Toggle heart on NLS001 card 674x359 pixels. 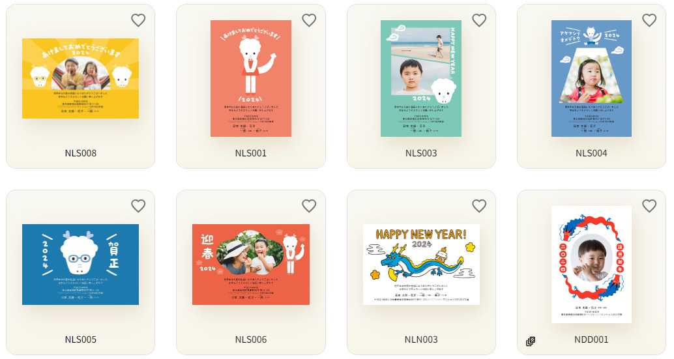click(309, 20)
